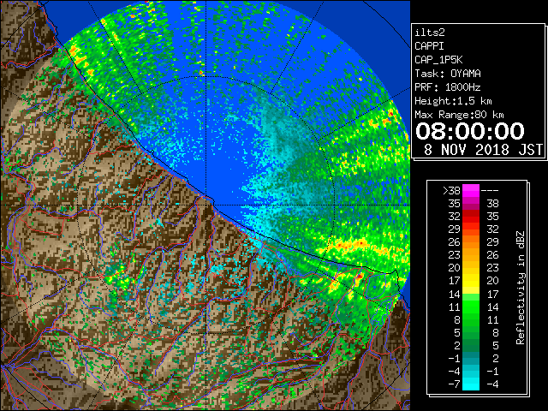Screen dimensions: 548x411
Task: Click the 'ilts2' label in info box
Action: [430, 33]
